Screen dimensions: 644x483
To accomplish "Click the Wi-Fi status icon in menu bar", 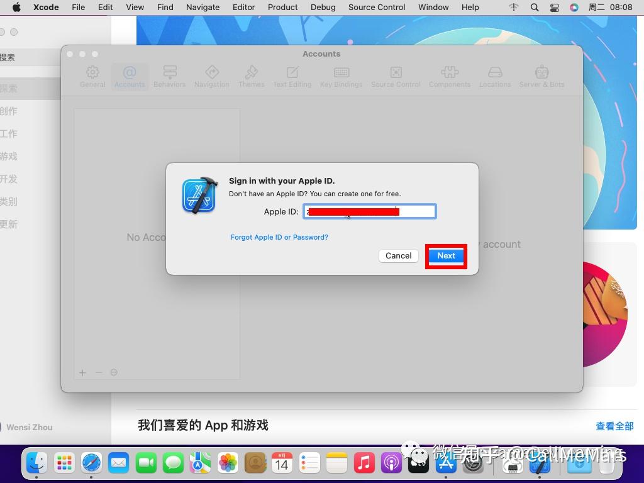I will (x=513, y=8).
